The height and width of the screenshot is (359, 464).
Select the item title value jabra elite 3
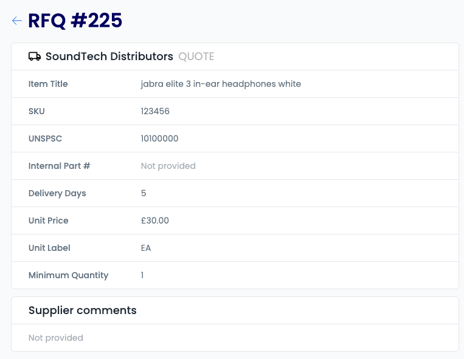click(221, 84)
